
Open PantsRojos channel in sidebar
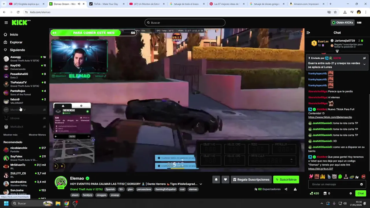[x=25, y=93]
